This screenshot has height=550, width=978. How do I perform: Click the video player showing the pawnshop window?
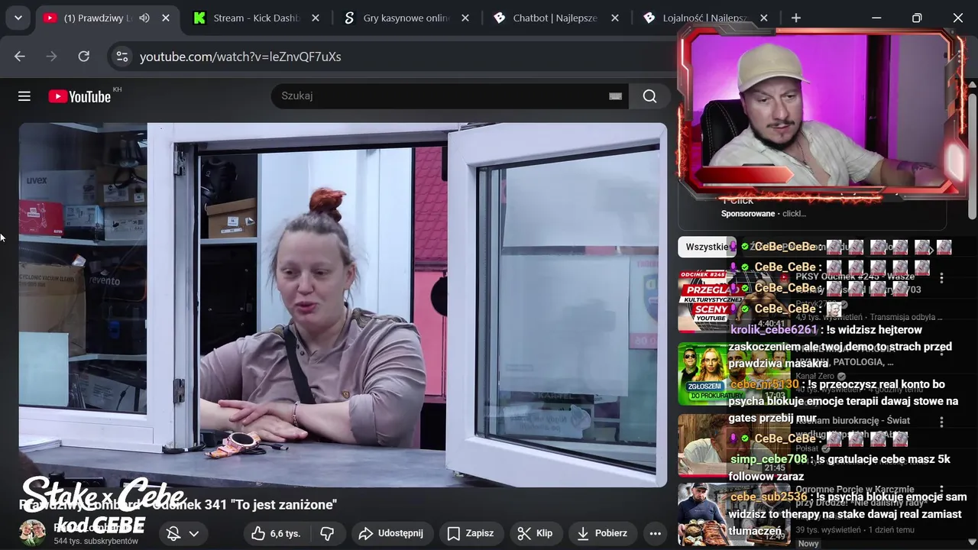click(343, 305)
